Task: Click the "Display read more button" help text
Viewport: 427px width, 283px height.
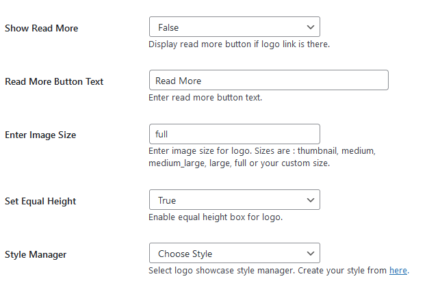Action: click(x=239, y=44)
